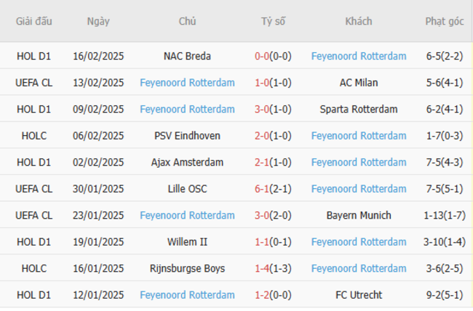Click Feyenoord Rotterdam link in FC Utrecht row
The height and width of the screenshot is (311, 473).
tap(187, 295)
